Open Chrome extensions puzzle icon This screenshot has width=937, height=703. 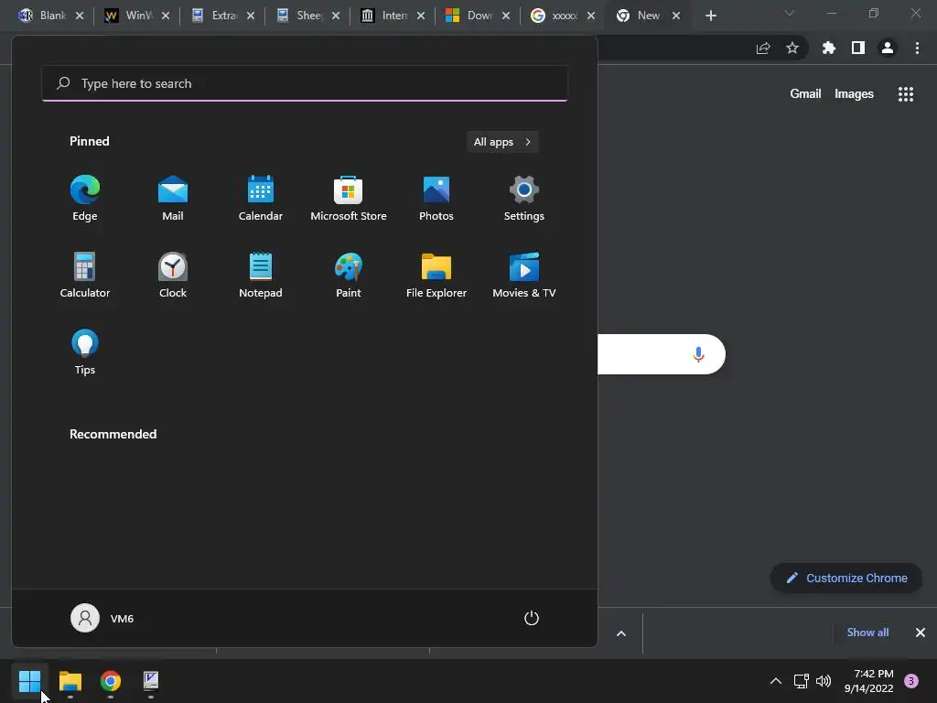pyautogui.click(x=829, y=49)
